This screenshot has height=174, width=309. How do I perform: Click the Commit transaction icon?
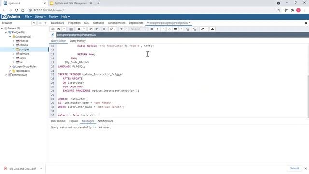coord(188,29)
